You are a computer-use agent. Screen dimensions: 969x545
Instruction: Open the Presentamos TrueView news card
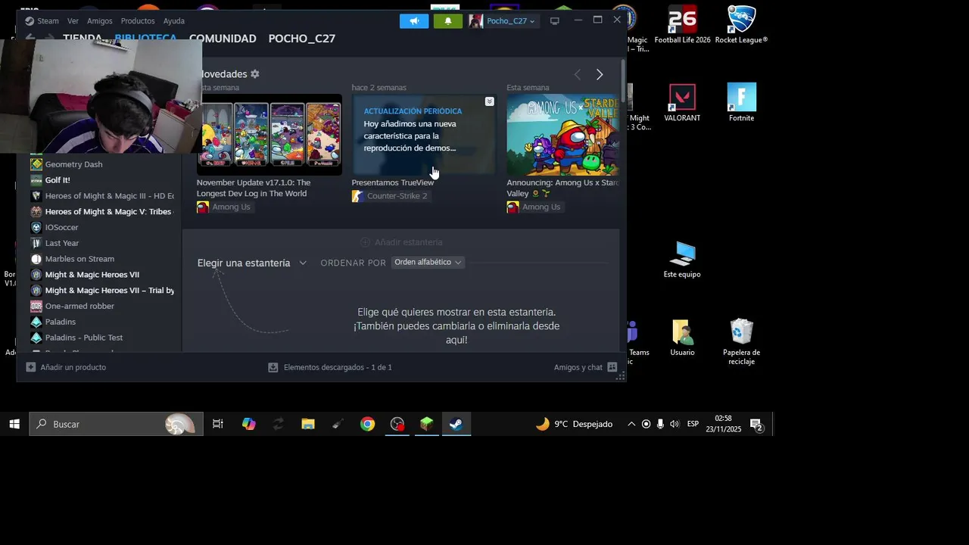tap(424, 135)
